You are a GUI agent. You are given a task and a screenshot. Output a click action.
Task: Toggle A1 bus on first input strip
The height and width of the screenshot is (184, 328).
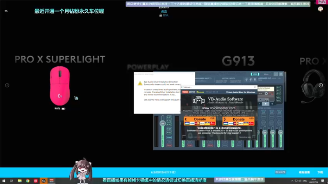coord(169,117)
